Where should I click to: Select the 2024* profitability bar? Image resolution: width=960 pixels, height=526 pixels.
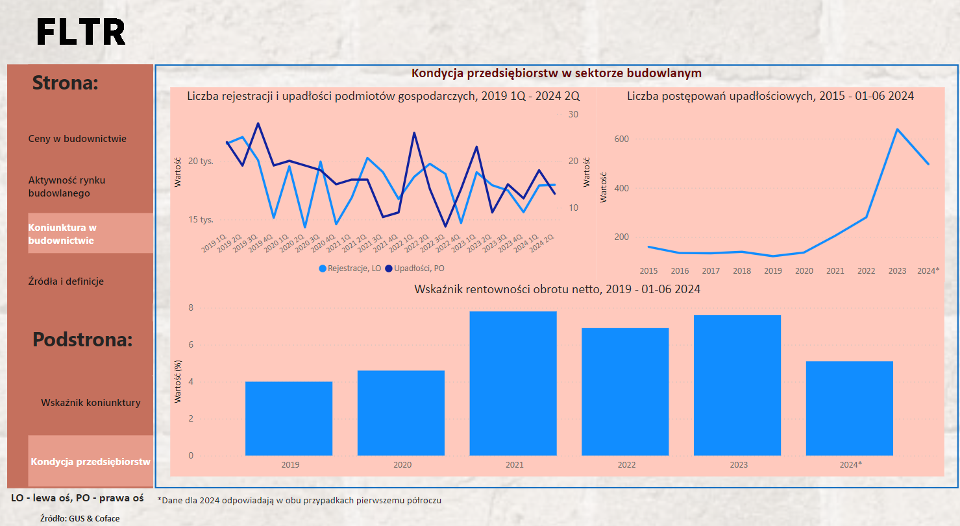(849, 409)
